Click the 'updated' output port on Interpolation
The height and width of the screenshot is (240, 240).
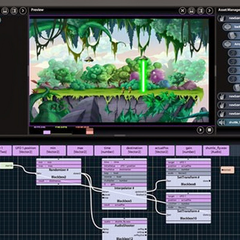(145, 192)
